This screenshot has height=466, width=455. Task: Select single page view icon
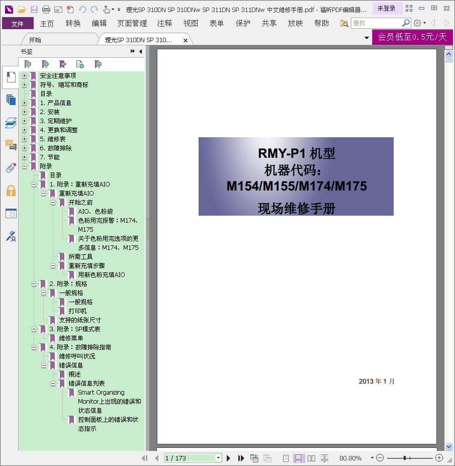(286, 458)
